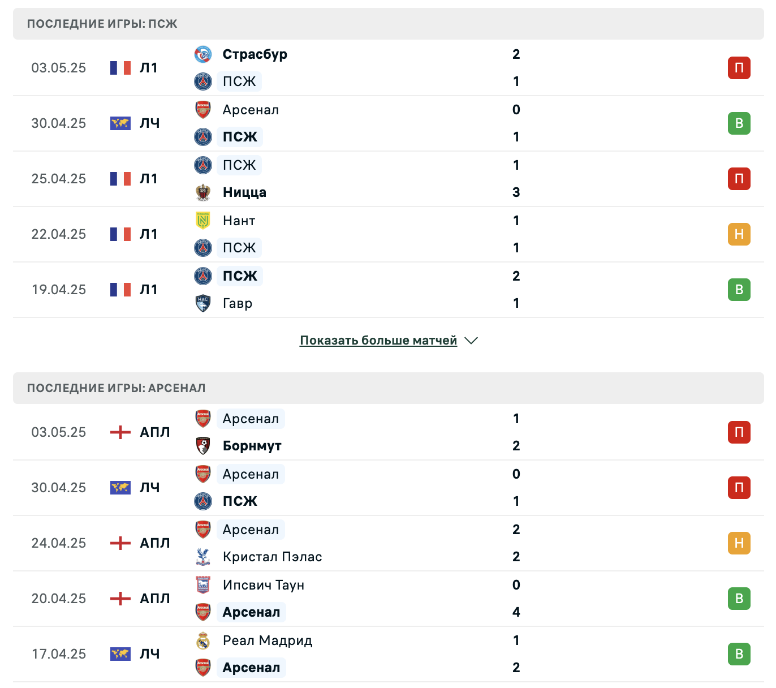Click the French flag for 03.05.25 match
Image resolution: width=776 pixels, height=688 pixels.
120,68
